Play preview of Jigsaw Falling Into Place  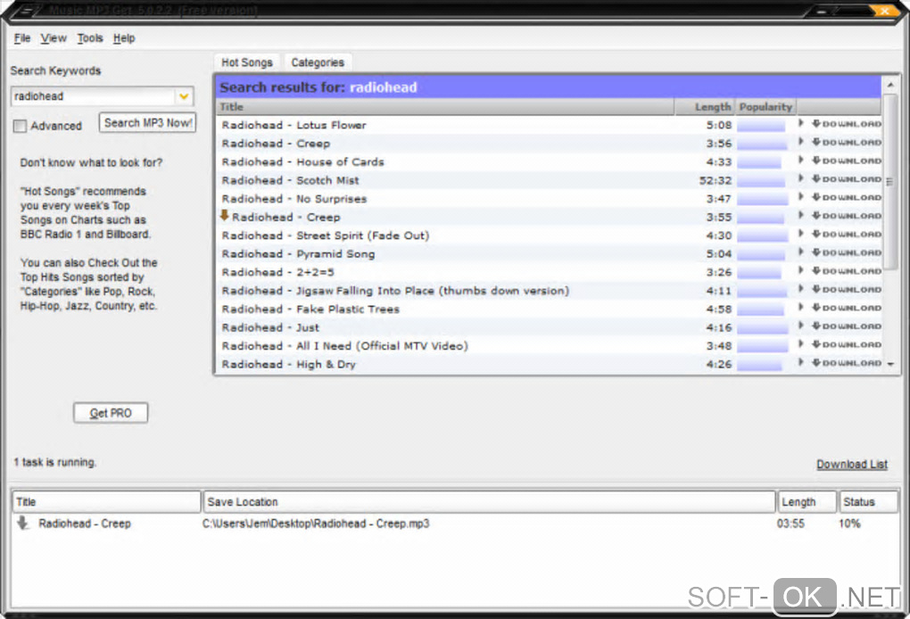pyautogui.click(x=801, y=289)
